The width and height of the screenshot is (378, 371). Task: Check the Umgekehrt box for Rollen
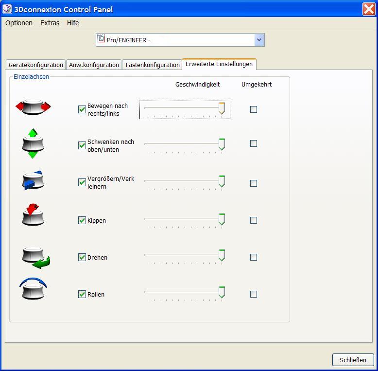tap(254, 294)
